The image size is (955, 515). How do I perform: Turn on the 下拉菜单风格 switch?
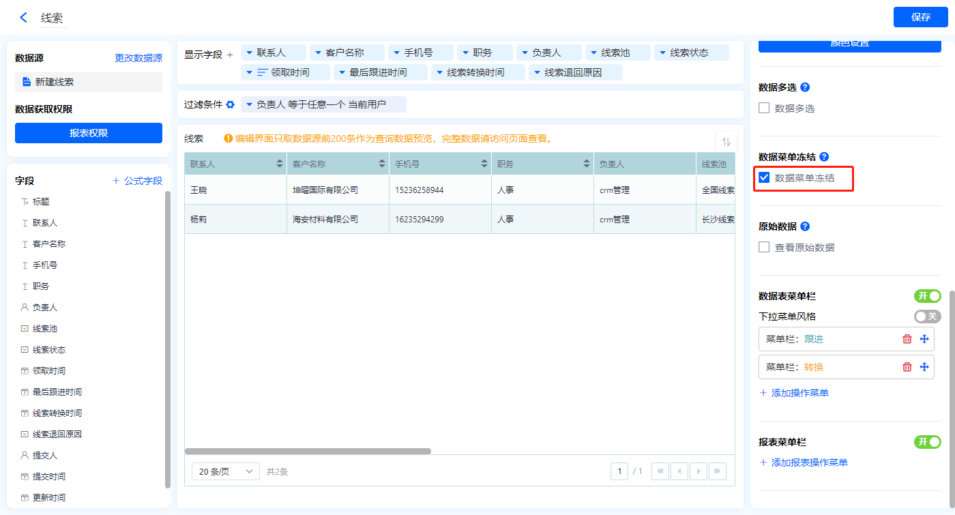[927, 317]
